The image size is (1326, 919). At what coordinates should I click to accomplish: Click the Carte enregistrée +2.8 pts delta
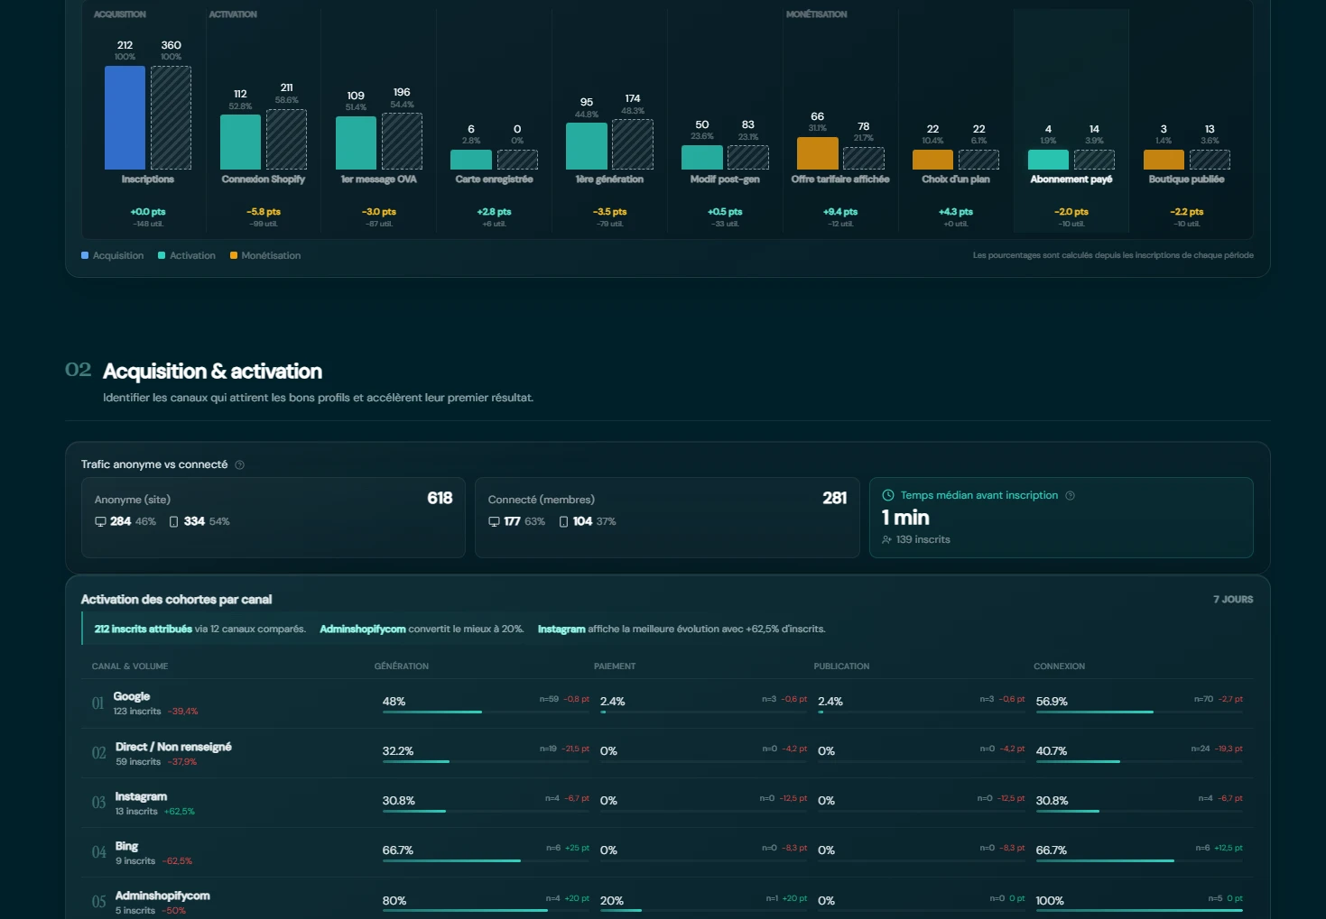click(x=494, y=212)
